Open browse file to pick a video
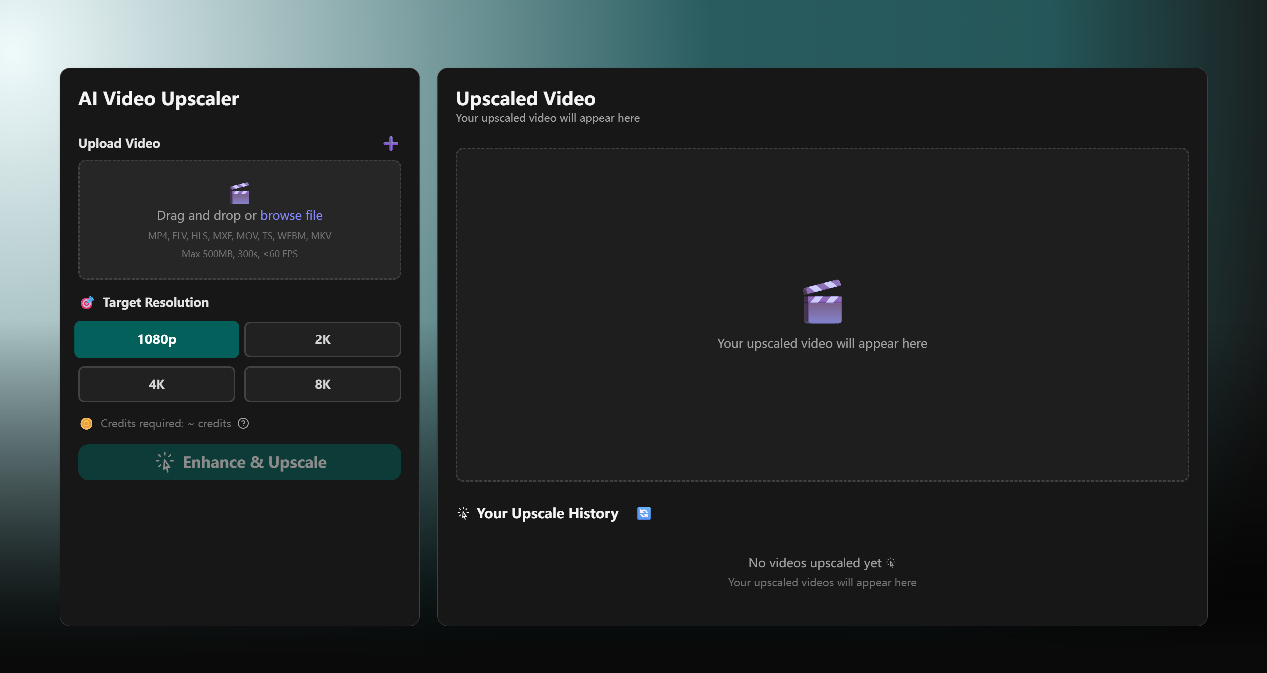Viewport: 1267px width, 673px height. pos(291,215)
